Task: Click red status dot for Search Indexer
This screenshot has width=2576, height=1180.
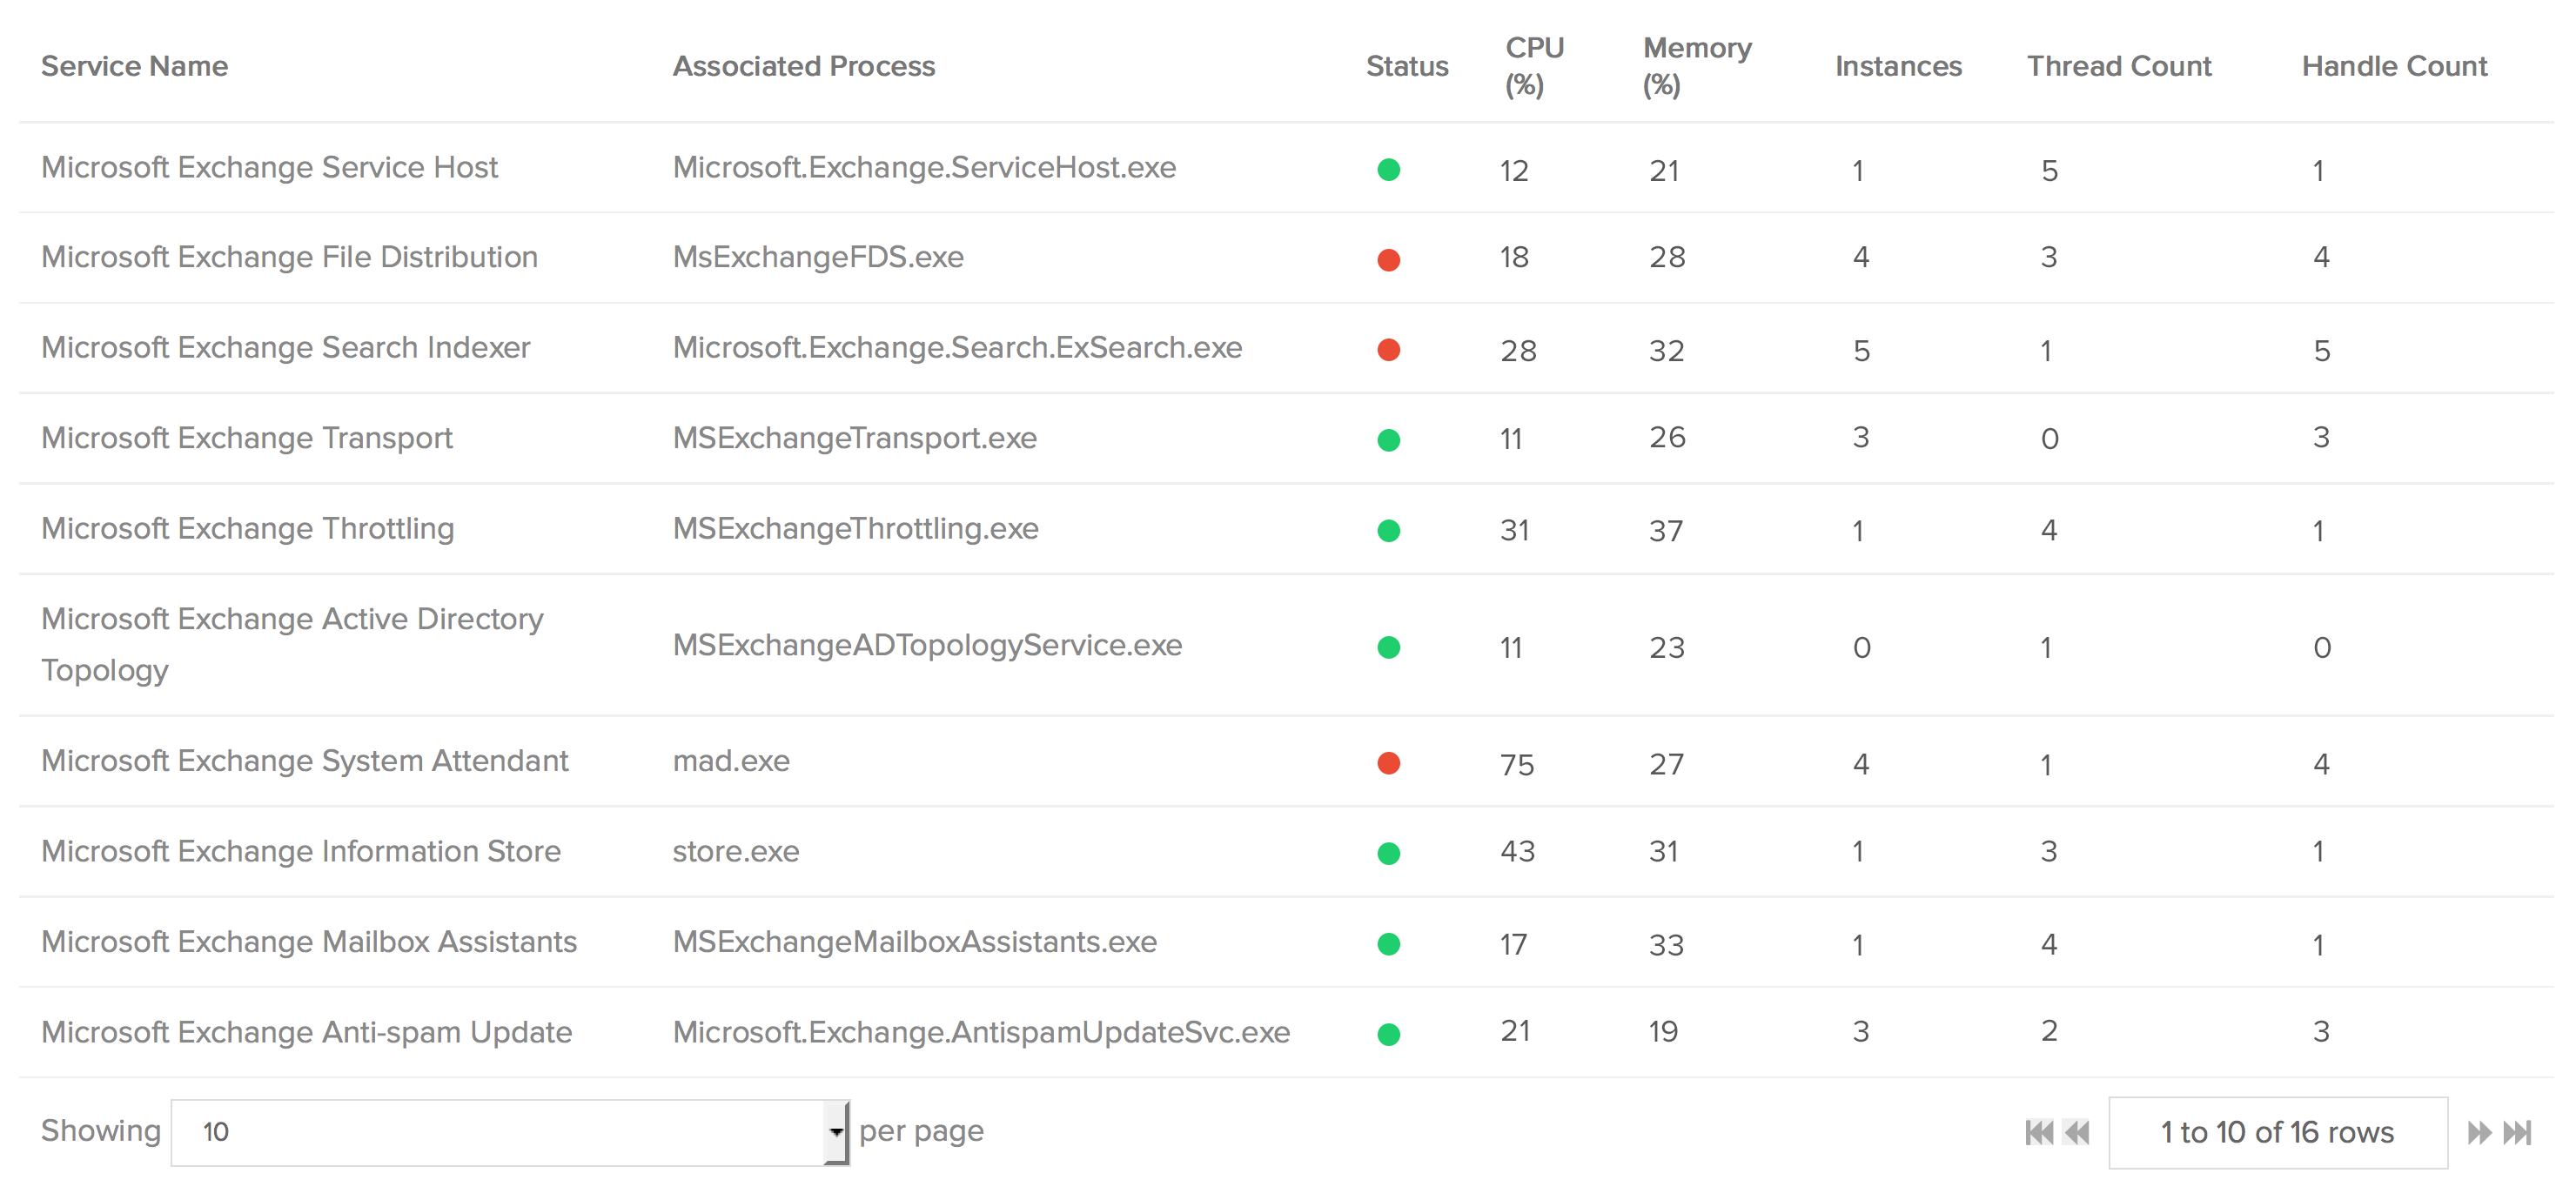Action: point(1388,349)
